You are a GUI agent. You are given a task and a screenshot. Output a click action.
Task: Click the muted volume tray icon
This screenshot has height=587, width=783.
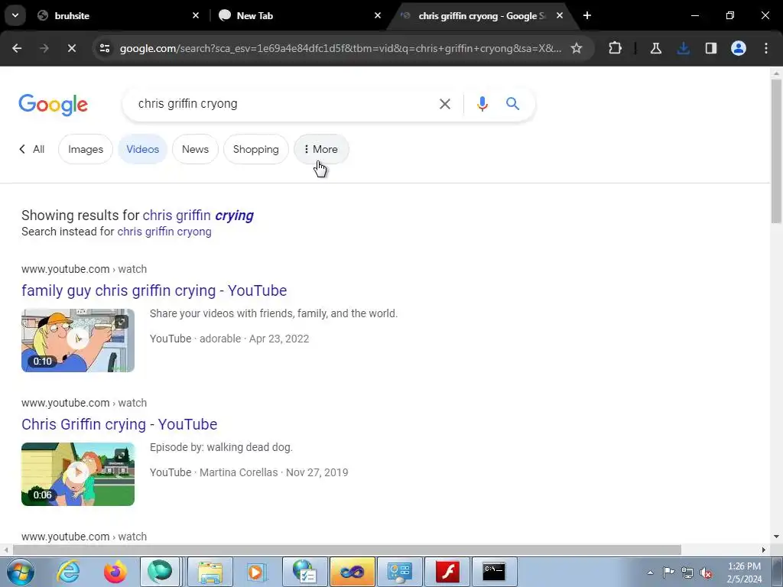(706, 572)
